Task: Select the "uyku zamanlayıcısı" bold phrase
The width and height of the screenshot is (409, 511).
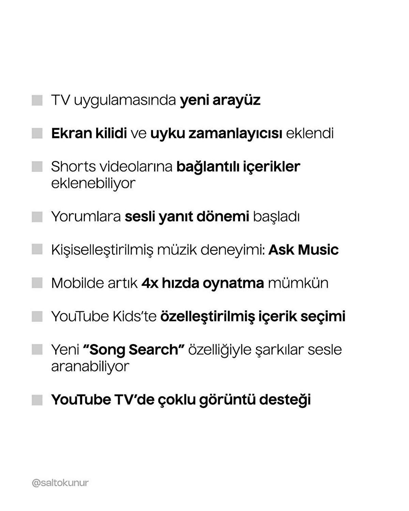Action: tap(216, 134)
